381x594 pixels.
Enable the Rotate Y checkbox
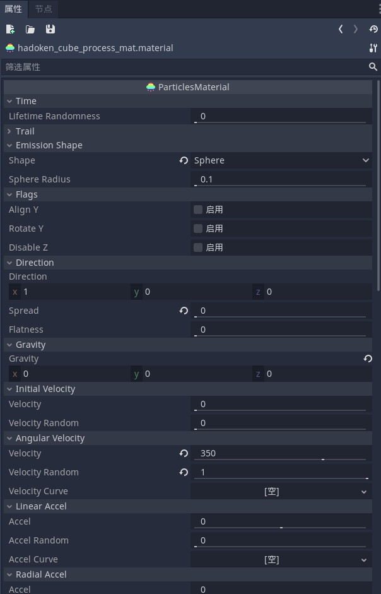[198, 229]
